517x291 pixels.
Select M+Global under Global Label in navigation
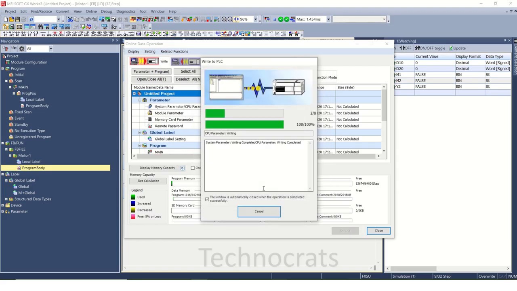(x=27, y=193)
